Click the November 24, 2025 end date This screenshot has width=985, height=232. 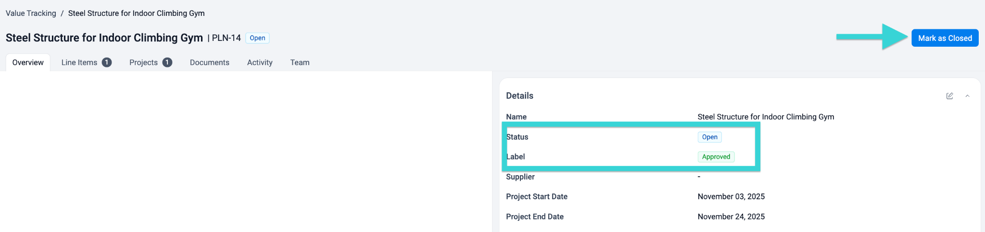731,217
